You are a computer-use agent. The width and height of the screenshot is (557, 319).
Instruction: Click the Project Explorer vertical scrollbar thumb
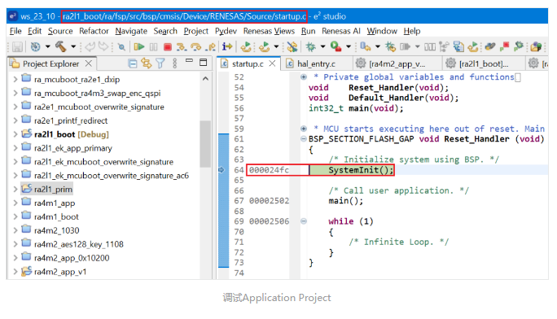(205, 143)
